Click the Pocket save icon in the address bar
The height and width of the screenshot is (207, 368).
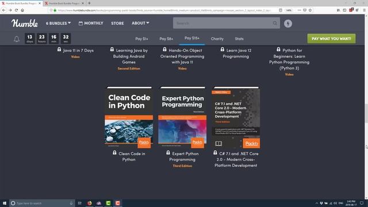(x=305, y=10)
